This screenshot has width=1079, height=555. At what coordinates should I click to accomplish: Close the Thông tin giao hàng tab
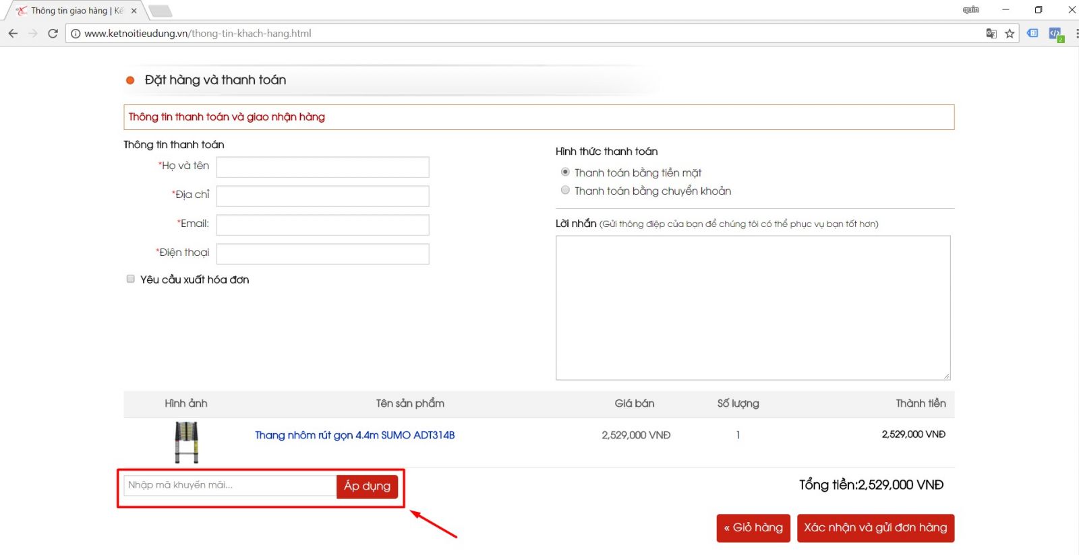point(134,11)
